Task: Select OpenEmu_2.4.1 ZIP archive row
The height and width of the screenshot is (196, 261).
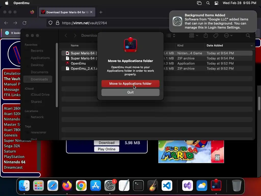Action: click(157, 68)
